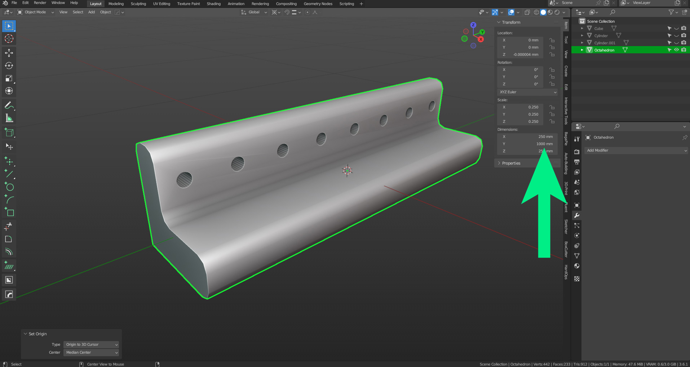Screen dimensions: 690x367
Task: Choose the 3D Cursor tool
Action: tap(9, 39)
